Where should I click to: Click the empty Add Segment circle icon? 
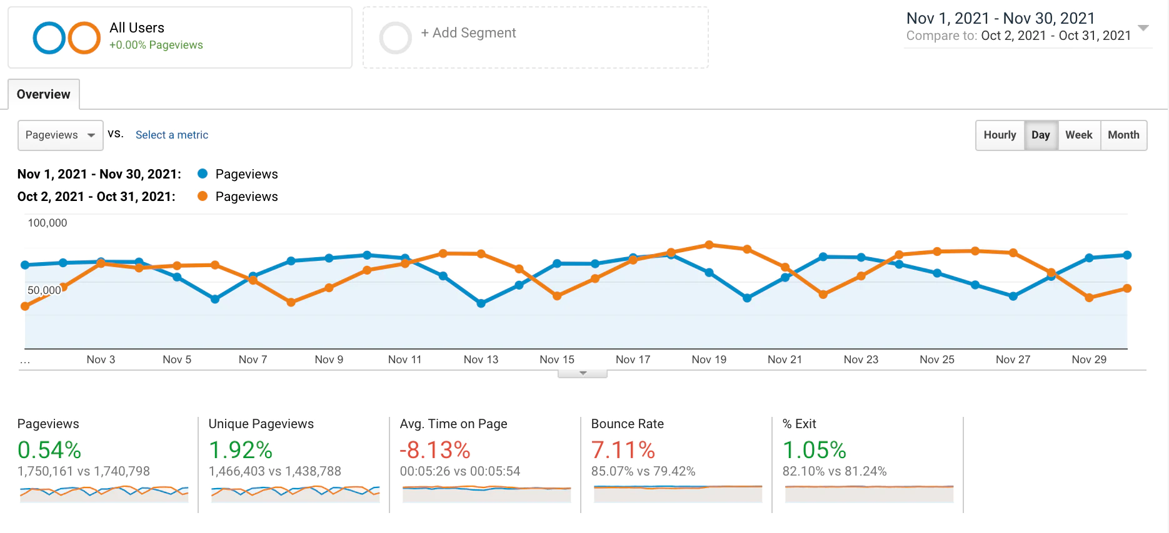(396, 38)
